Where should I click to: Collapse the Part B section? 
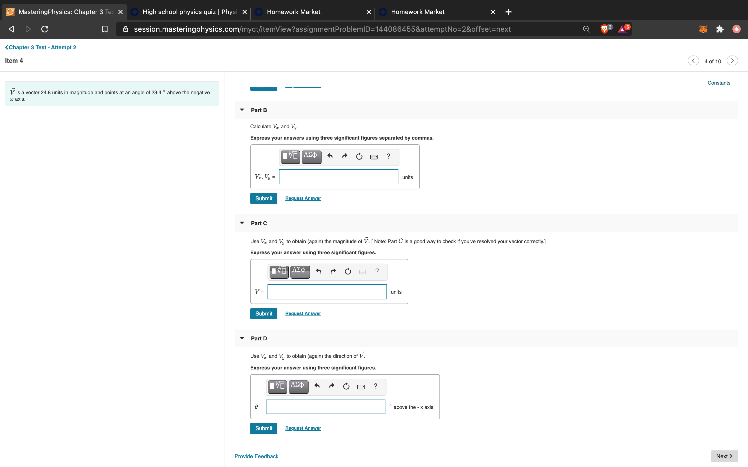pyautogui.click(x=242, y=110)
